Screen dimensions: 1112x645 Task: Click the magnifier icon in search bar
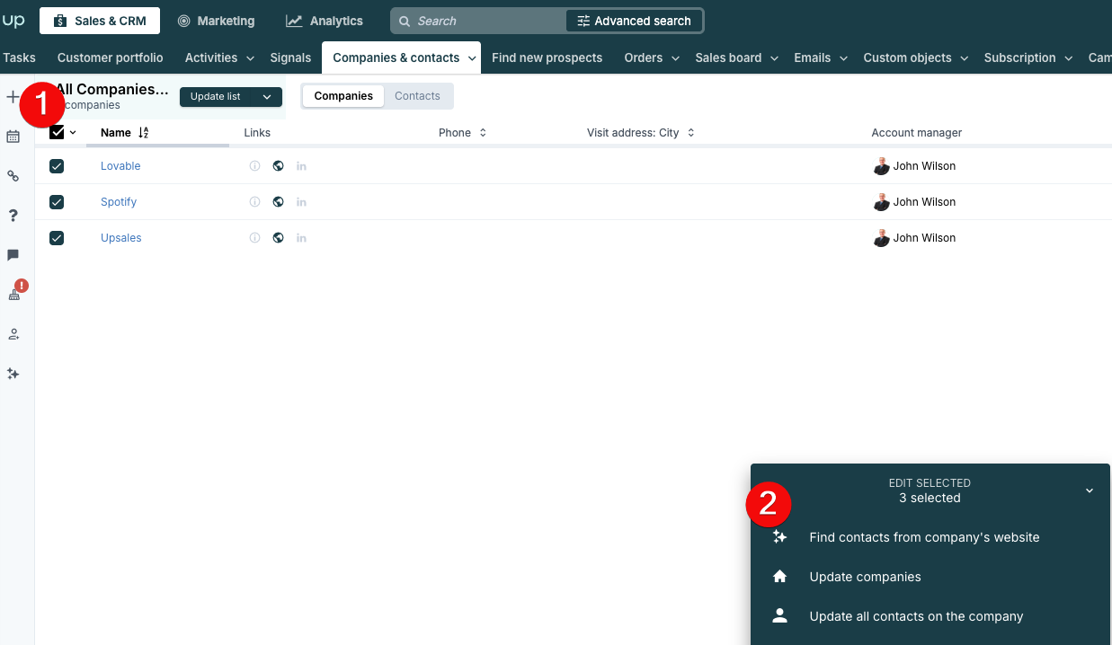(405, 21)
